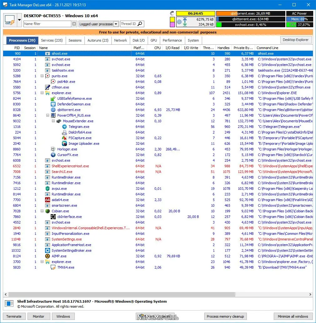This screenshot has width=316, height=323.
Task: Switch to the Services (235) tab
Action: 52,40
